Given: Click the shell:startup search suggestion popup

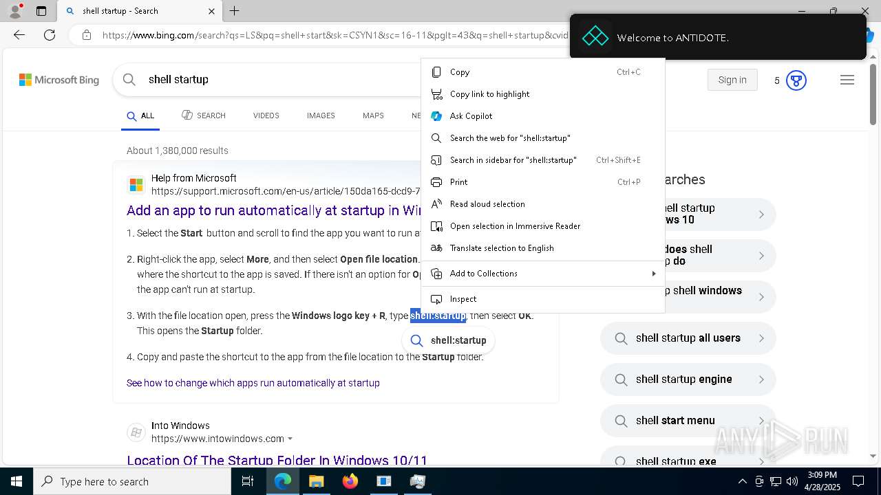Looking at the screenshot, I should coord(449,340).
